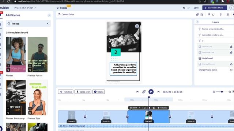Jump to the previous scene
The image size is (234, 131).
pos(137,92)
